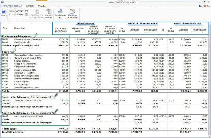The width and height of the screenshot is (211, 138).
Task: Click Riepilogo per tutte le attività
Action: (37, 14)
